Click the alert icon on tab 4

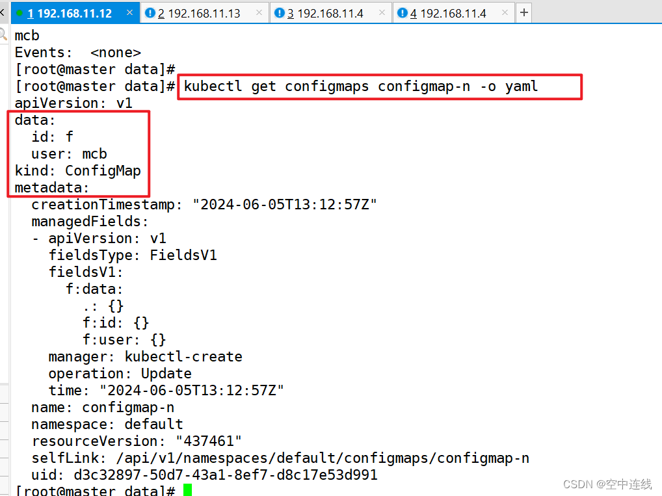click(x=403, y=12)
